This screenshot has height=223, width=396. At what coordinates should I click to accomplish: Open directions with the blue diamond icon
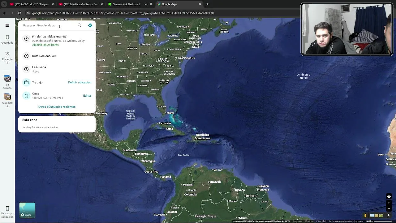tap(90, 25)
